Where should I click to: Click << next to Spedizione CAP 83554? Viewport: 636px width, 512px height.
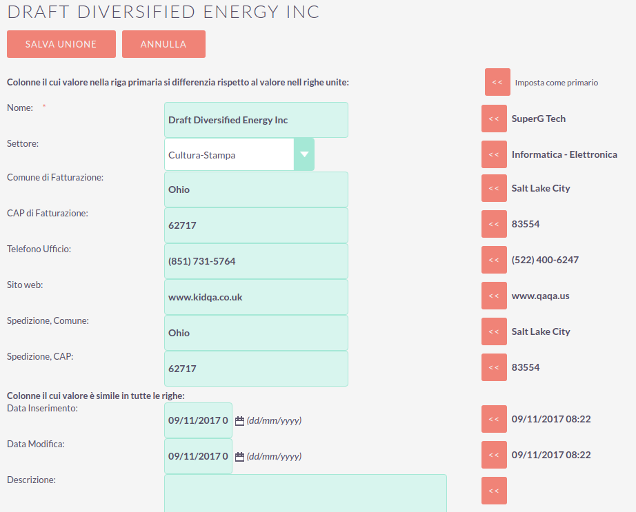[494, 367]
